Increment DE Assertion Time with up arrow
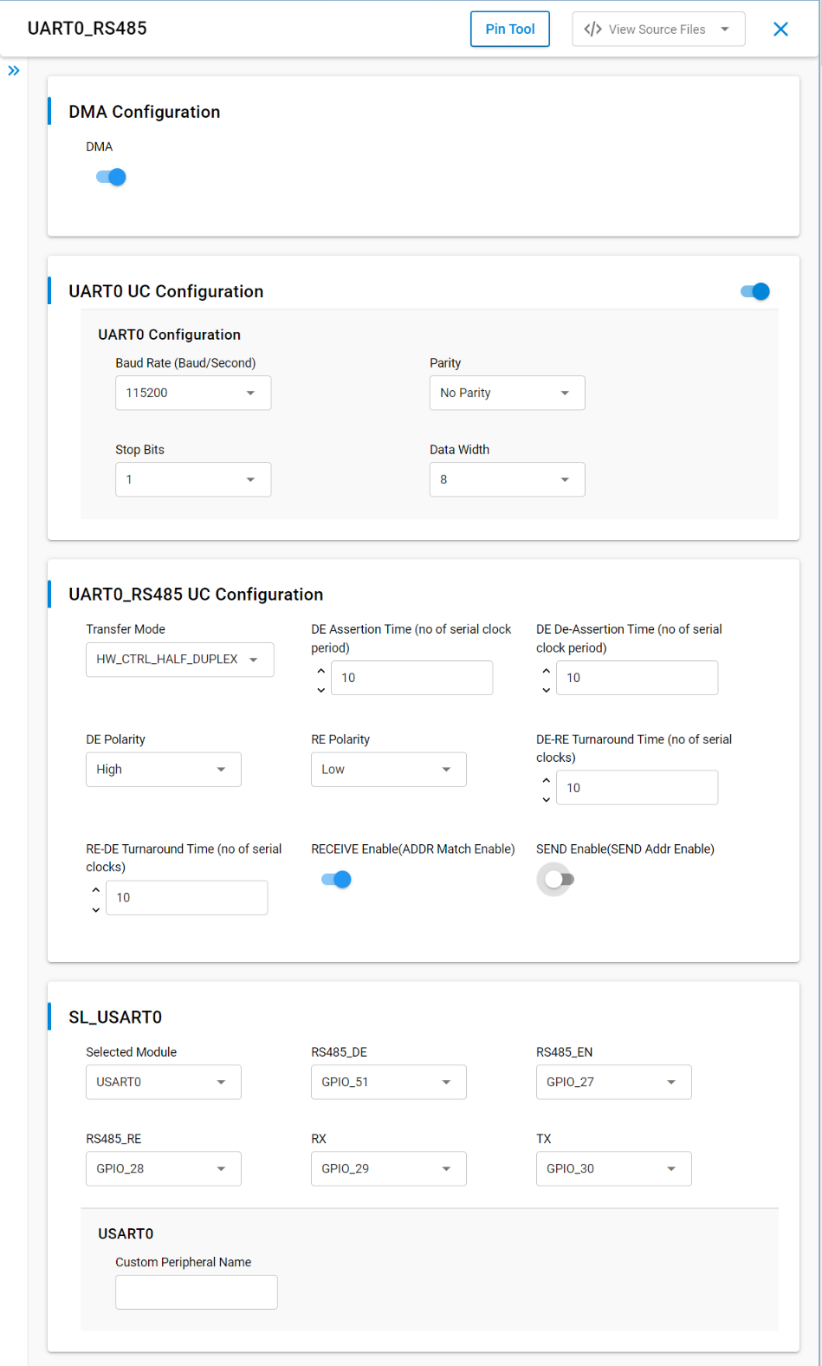 click(321, 670)
